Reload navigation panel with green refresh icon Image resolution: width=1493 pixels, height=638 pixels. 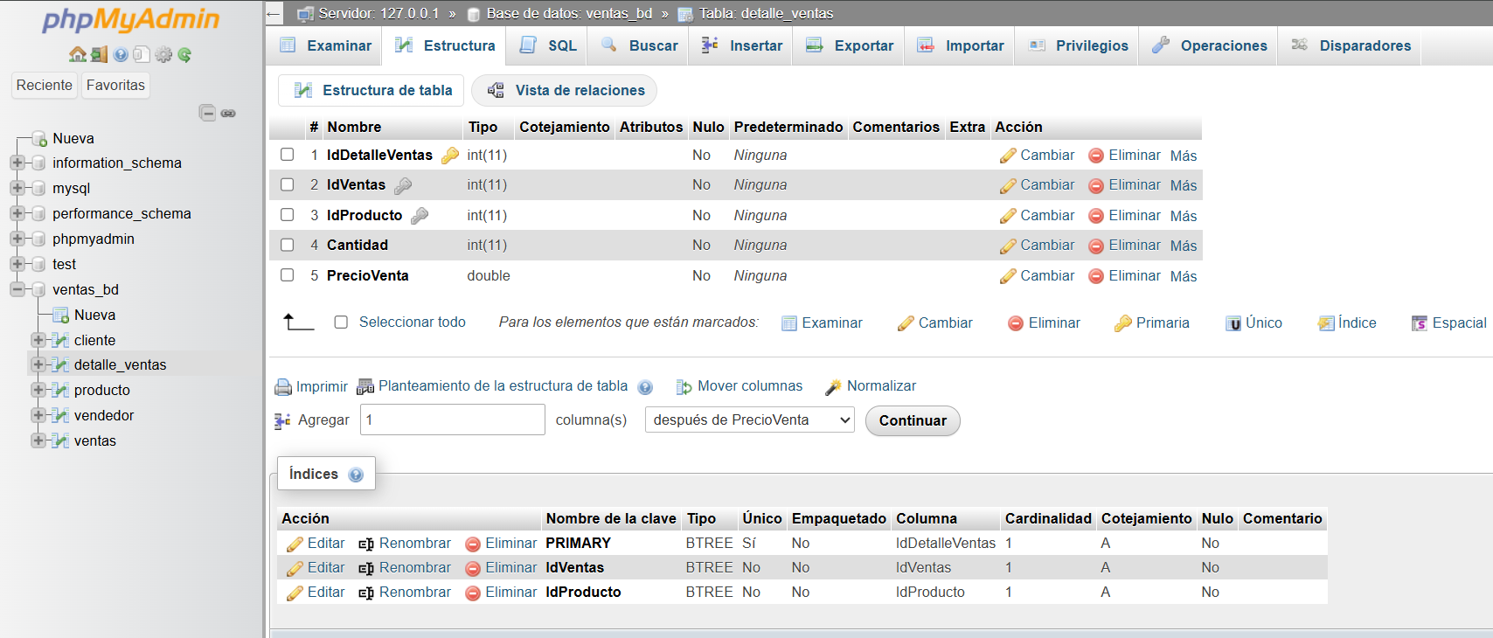click(184, 54)
